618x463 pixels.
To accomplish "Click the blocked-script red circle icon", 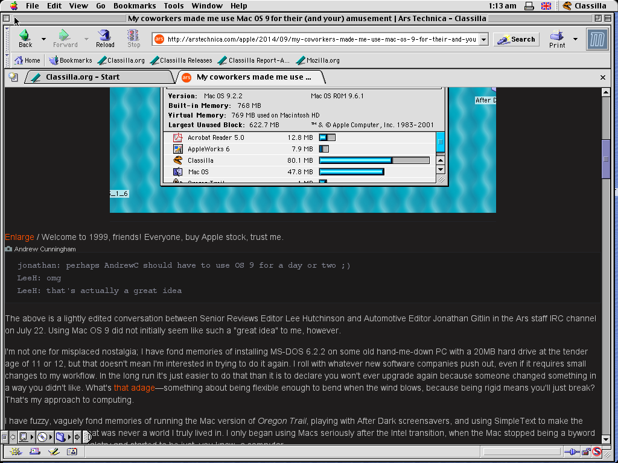I will [x=597, y=452].
